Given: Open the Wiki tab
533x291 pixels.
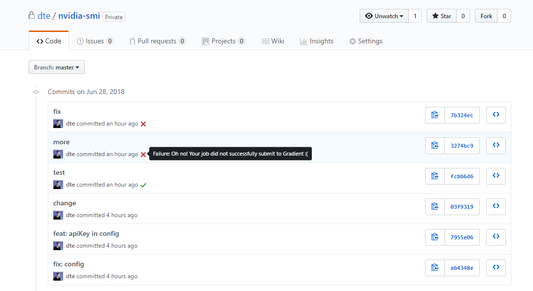Looking at the screenshot, I should pos(273,41).
